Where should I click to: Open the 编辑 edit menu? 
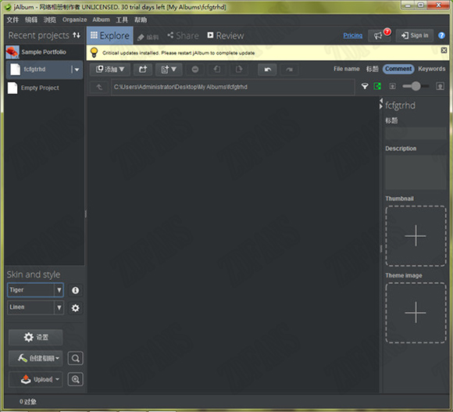[x=31, y=20]
